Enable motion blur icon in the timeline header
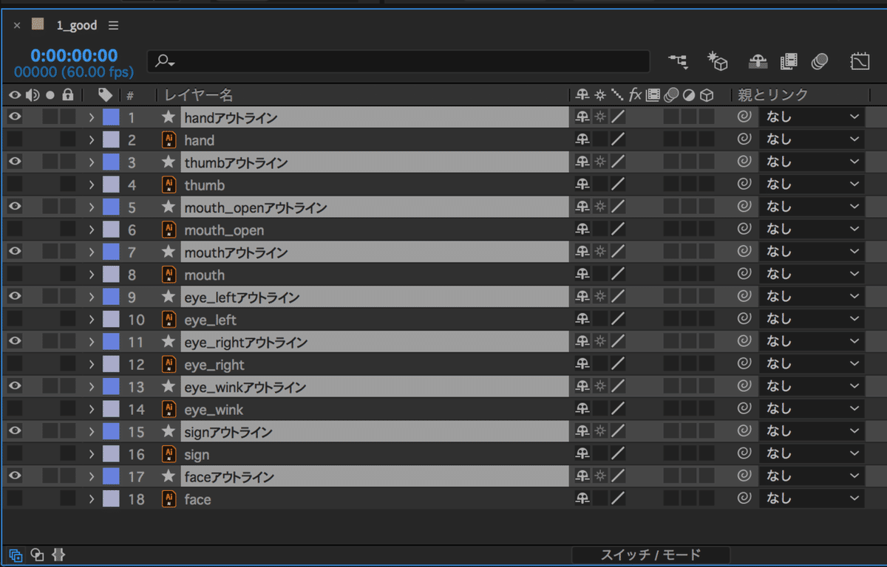Screen dimensions: 887x567 point(819,61)
